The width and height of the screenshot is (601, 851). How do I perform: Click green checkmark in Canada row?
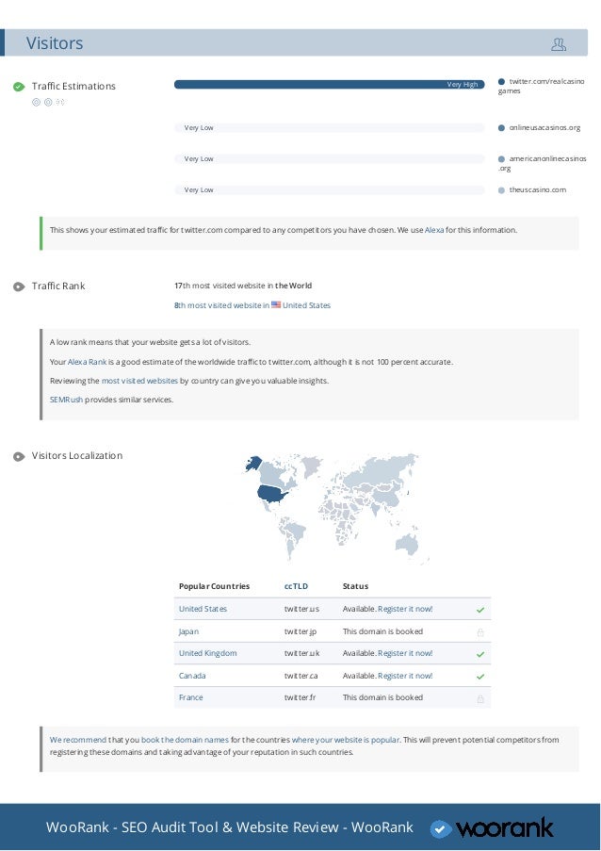[x=480, y=677]
